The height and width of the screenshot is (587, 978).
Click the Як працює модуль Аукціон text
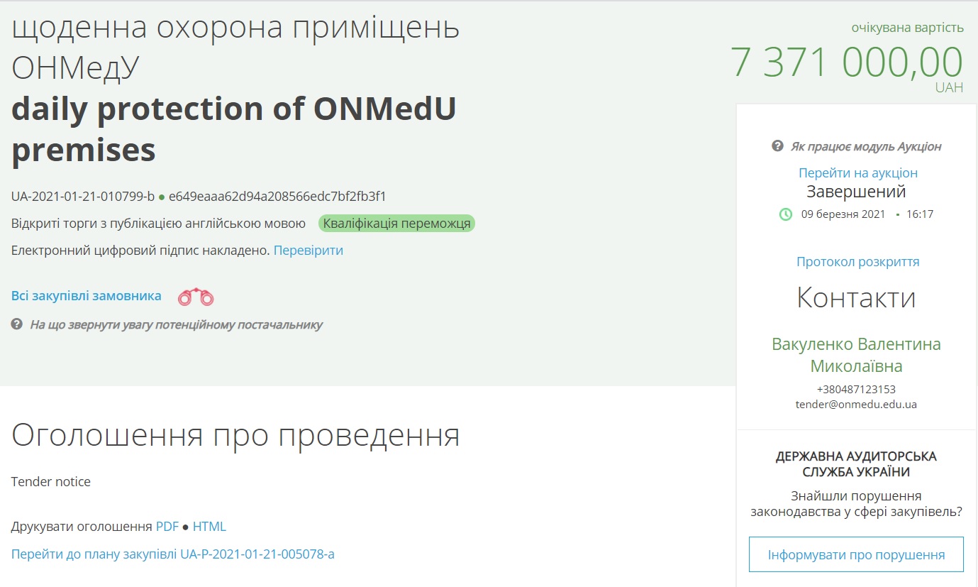pos(866,146)
